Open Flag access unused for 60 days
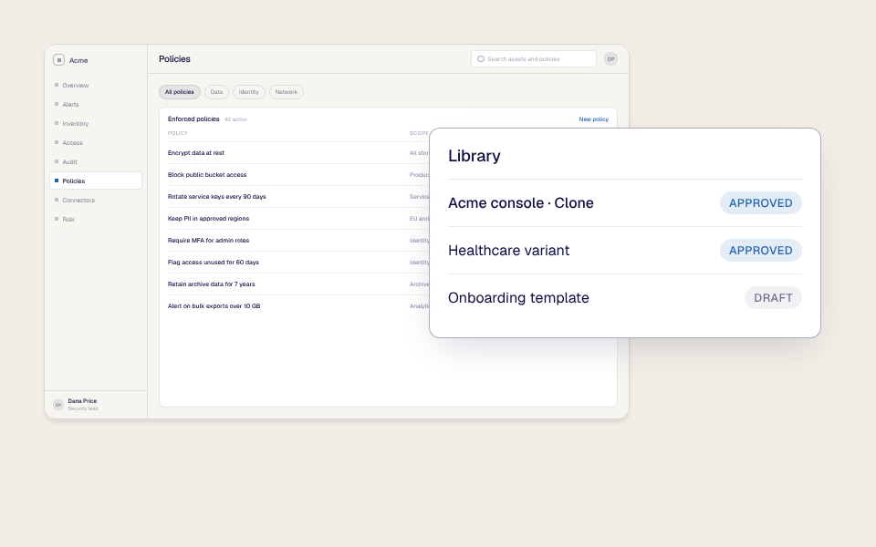Image resolution: width=876 pixels, height=547 pixels. (214, 263)
